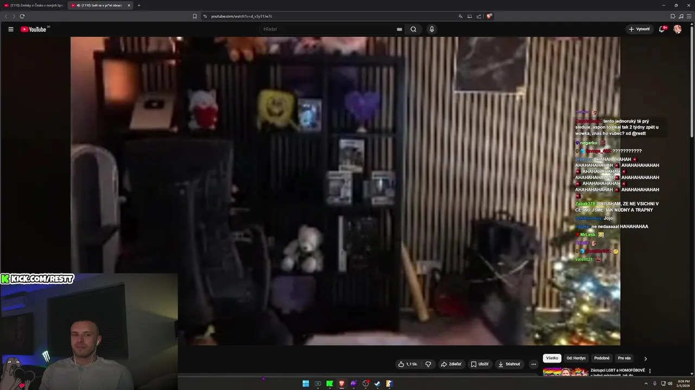Open the YouTube hamburger guide menu

coord(10,29)
